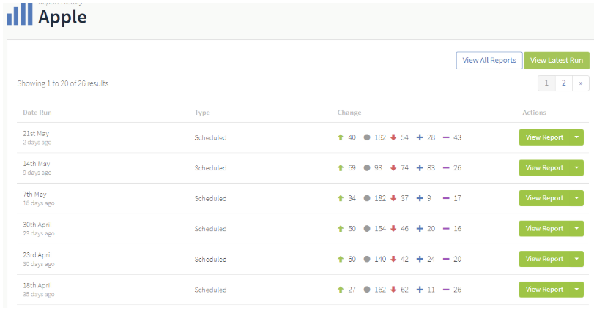Go to pagination page 2
594x313 pixels.
564,83
